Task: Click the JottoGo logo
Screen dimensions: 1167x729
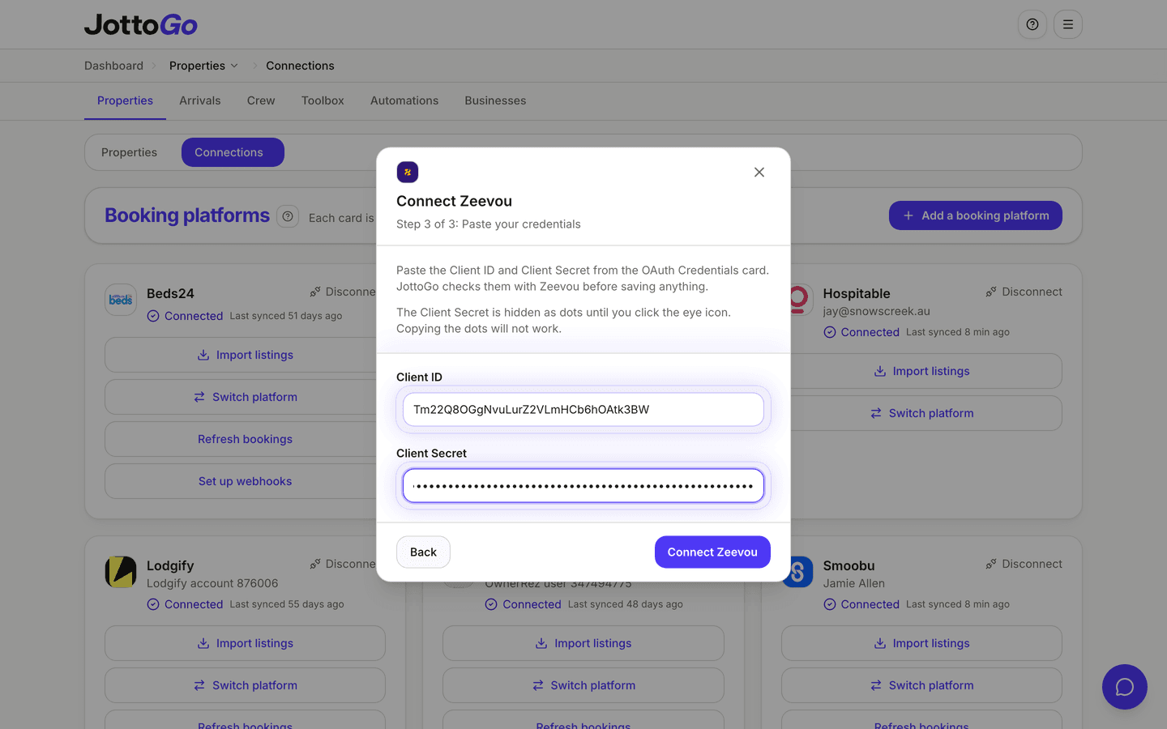Action: [x=141, y=24]
